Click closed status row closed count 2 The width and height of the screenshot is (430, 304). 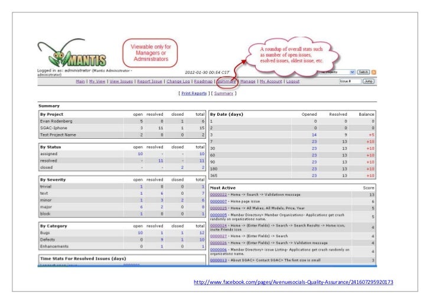pyautogui.click(x=183, y=168)
